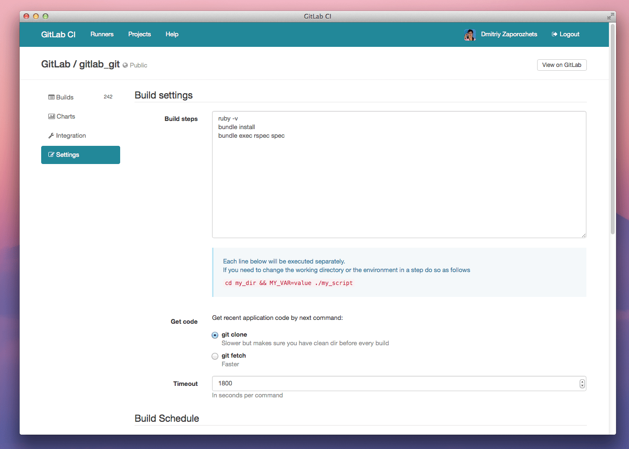Click inside the Build steps textarea
Image resolution: width=629 pixels, height=449 pixels.
point(399,175)
